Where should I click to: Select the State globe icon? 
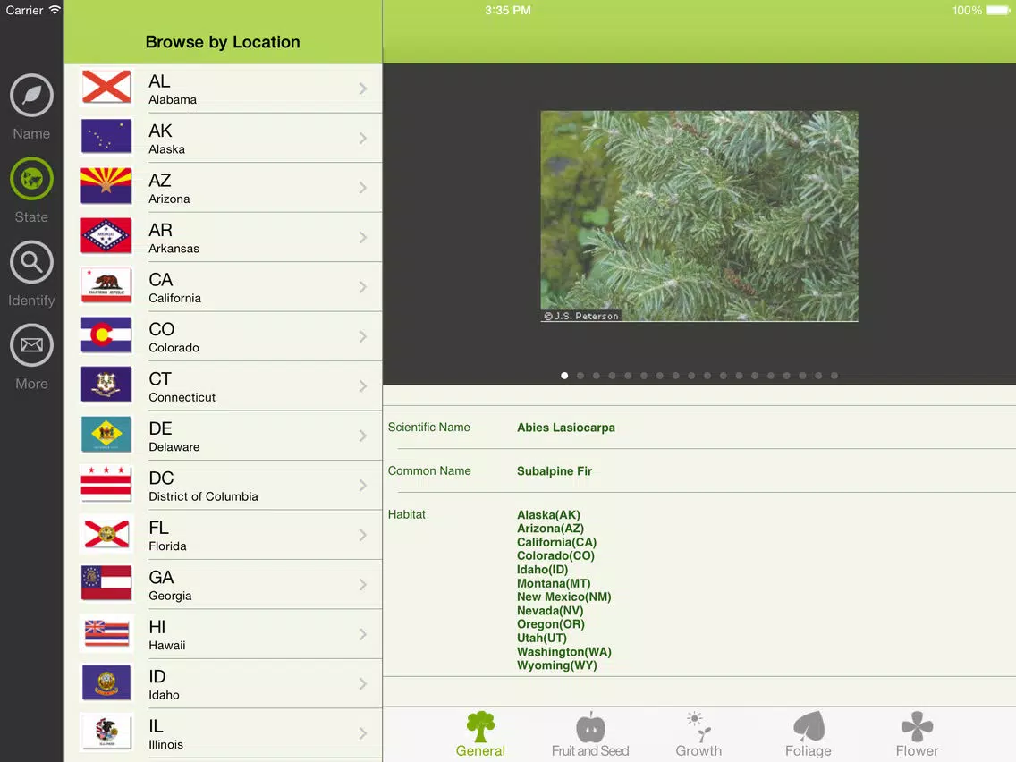coord(31,179)
